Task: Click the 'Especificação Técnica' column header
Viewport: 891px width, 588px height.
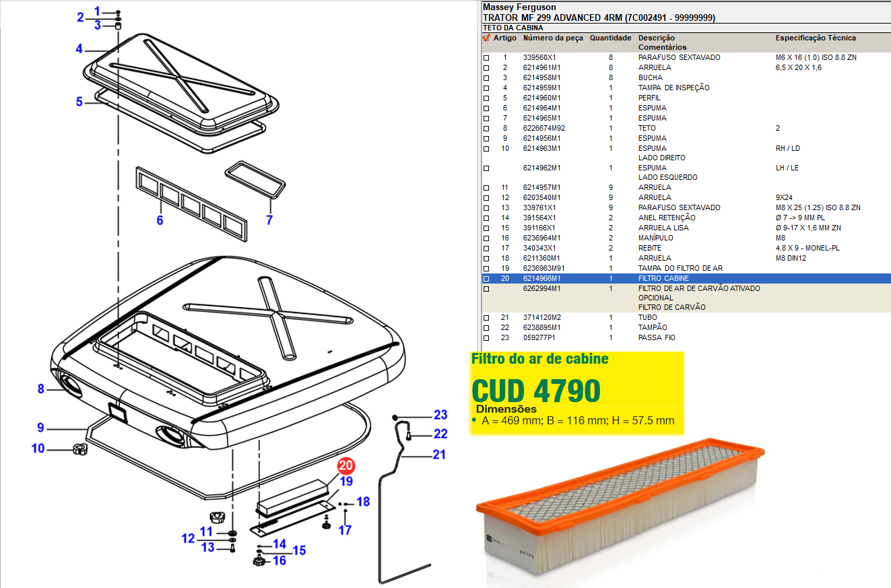Action: coord(815,38)
